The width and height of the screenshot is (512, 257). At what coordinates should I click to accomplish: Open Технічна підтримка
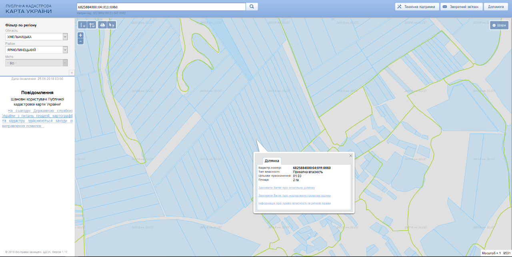pos(417,7)
